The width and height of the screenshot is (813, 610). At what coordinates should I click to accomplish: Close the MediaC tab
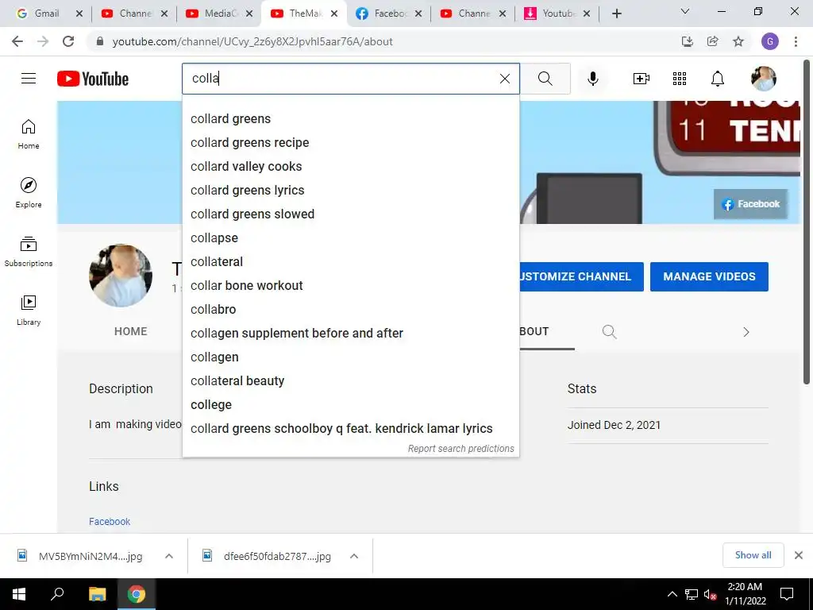pyautogui.click(x=249, y=14)
